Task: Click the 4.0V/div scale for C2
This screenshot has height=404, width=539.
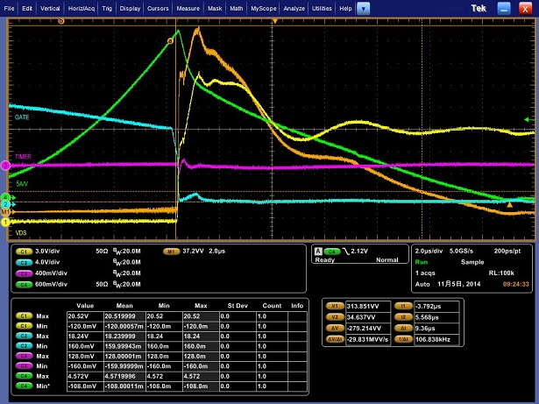Action: click(x=47, y=262)
